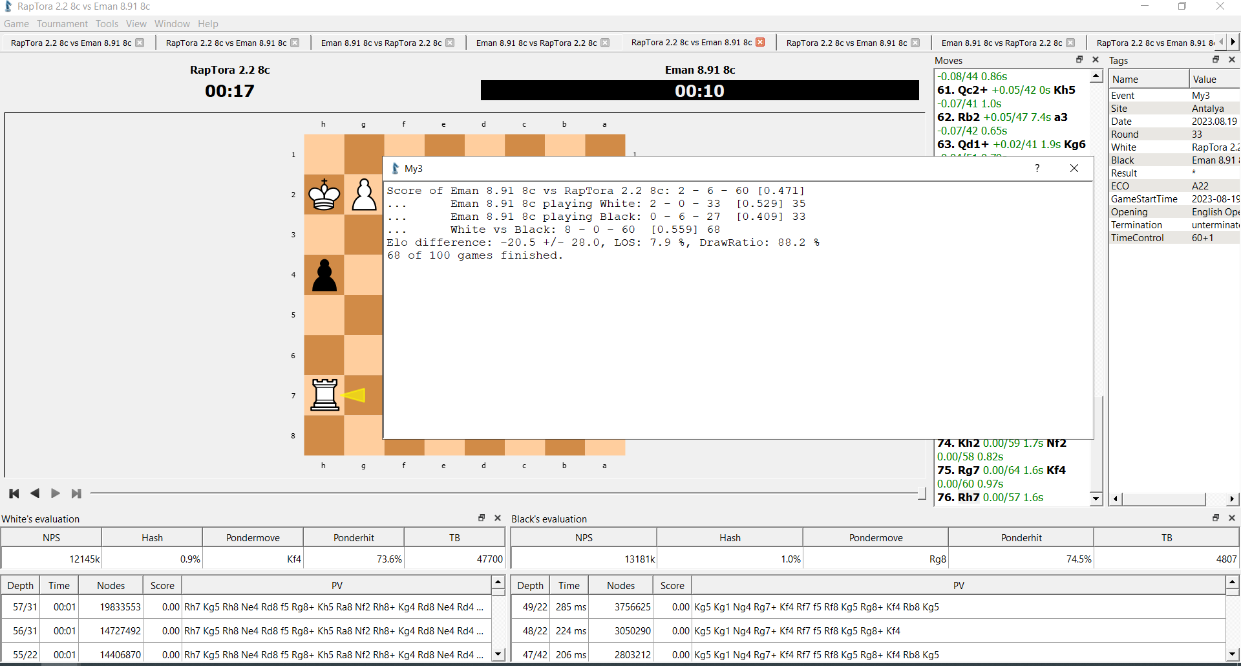Float the Tags panel
The width and height of the screenshot is (1241, 666).
[1216, 59]
